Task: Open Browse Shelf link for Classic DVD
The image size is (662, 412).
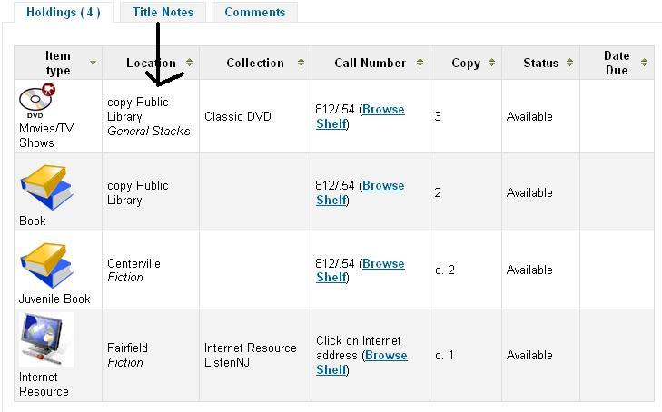Action: click(x=382, y=110)
